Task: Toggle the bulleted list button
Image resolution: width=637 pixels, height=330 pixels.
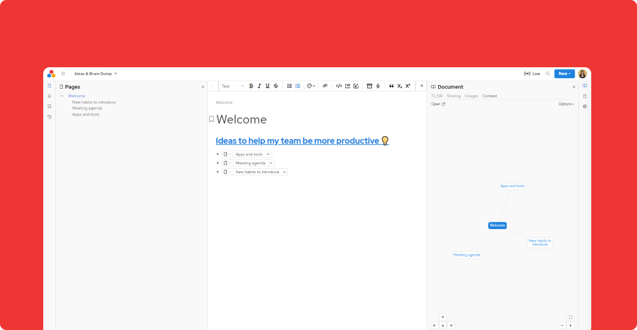Action: [298, 86]
